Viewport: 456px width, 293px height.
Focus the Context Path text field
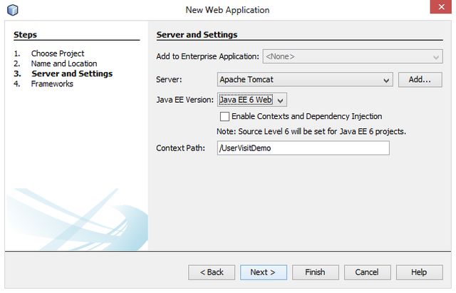coord(304,148)
